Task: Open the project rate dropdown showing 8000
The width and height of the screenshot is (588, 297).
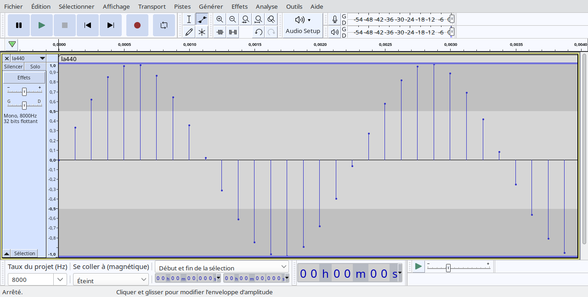Action: 60,279
